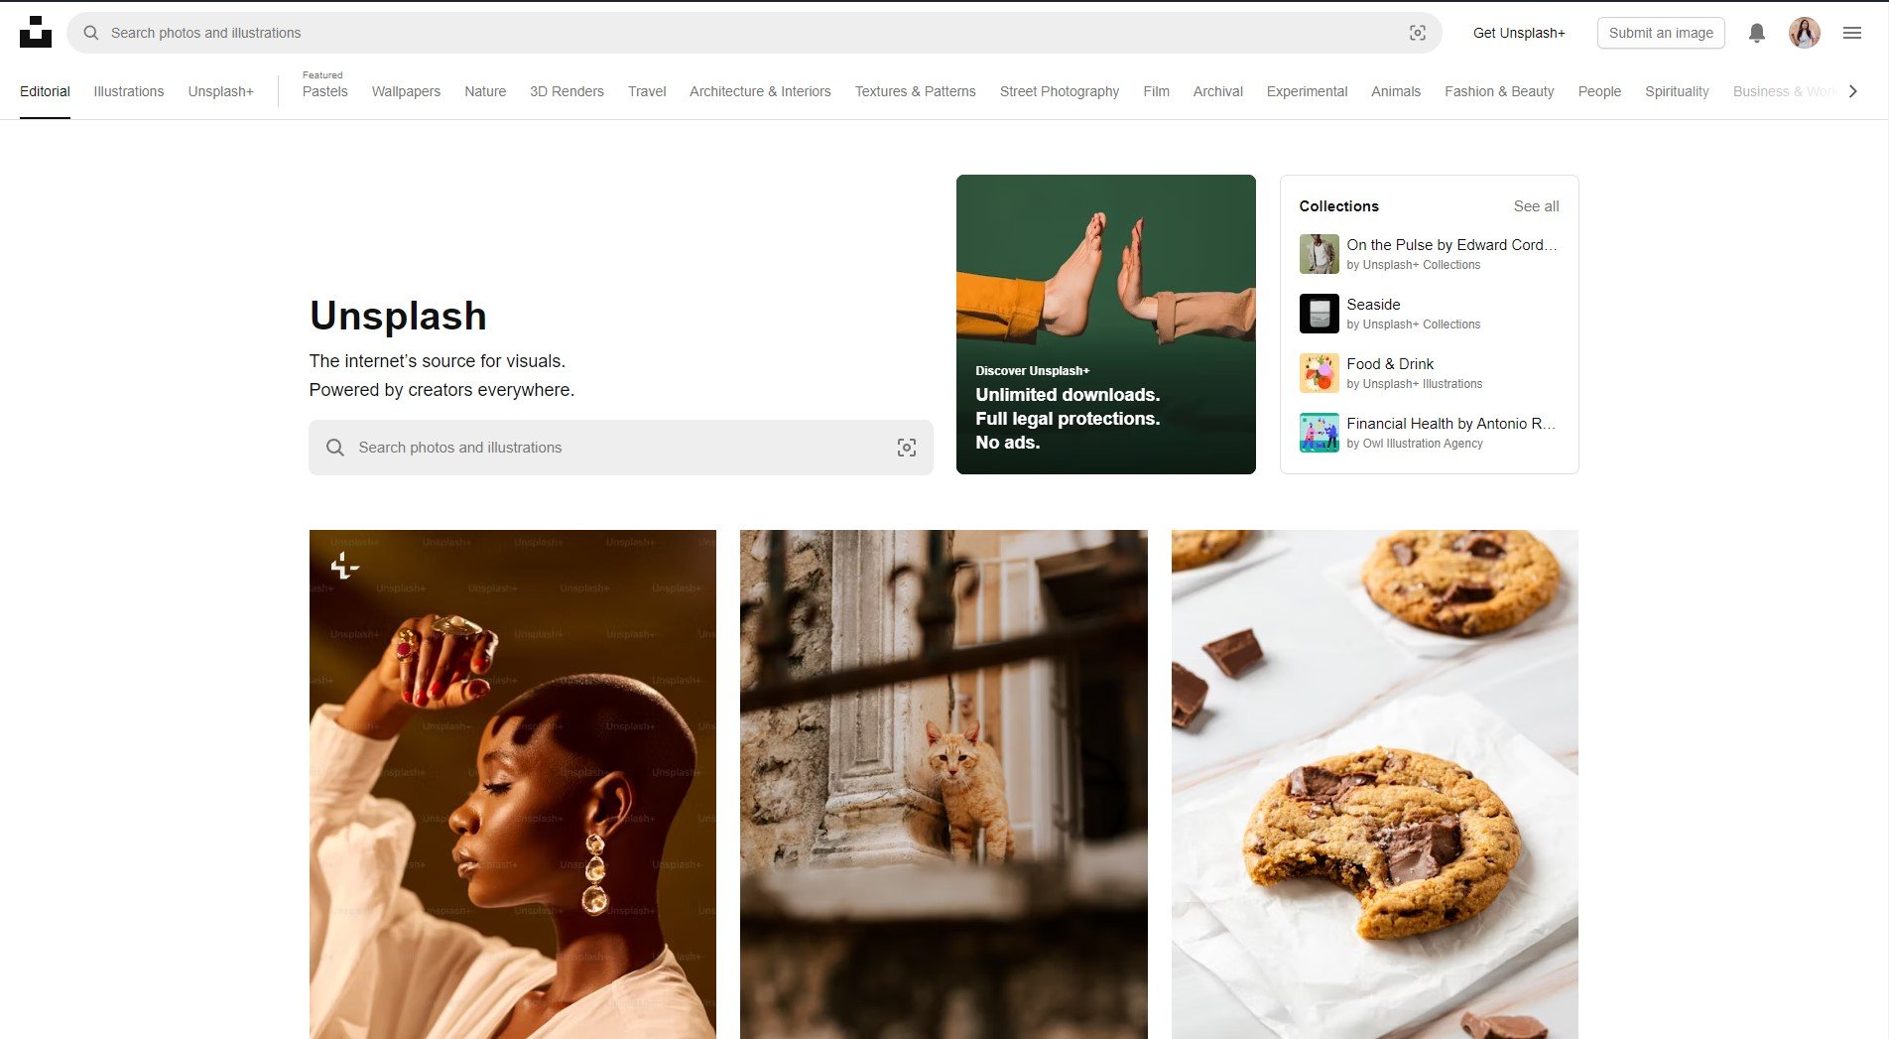Click the Submit an image button
The height and width of the screenshot is (1039, 1889).
1661,33
